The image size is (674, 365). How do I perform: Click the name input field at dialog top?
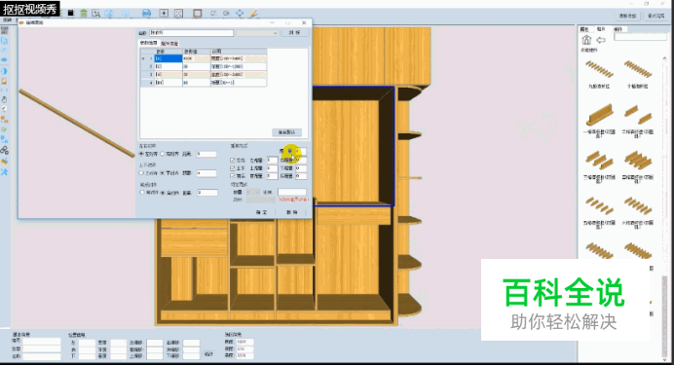191,33
